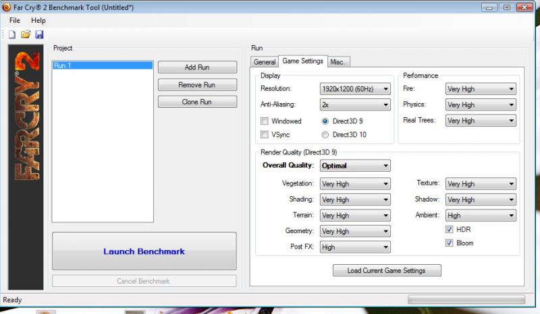Switch to the Misc. tab
The image size is (540, 314).
(339, 62)
